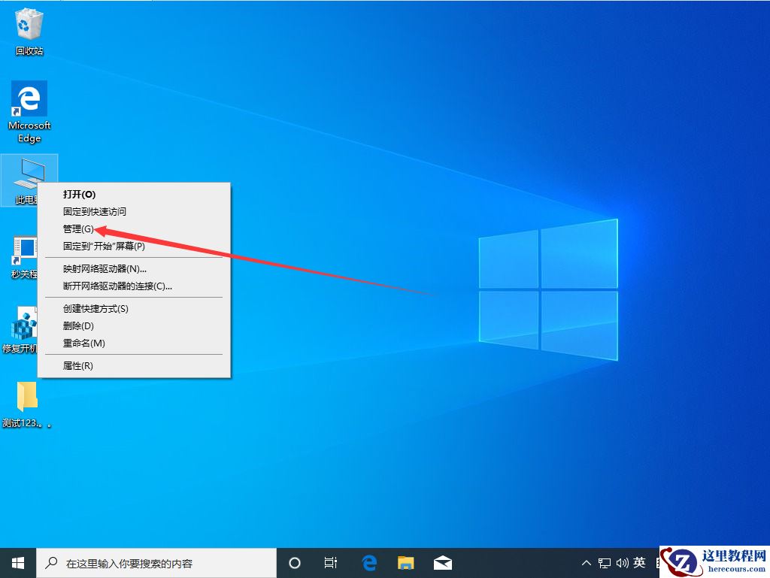770x578 pixels.
Task: Click the network icon in the system tray
Action: 604,562
